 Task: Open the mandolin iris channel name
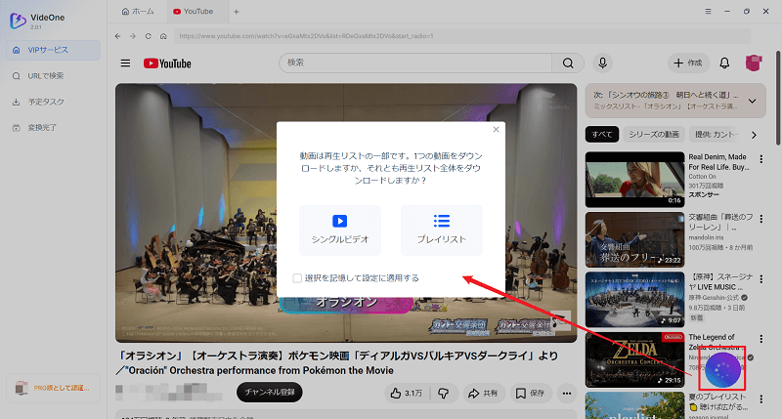click(x=706, y=237)
